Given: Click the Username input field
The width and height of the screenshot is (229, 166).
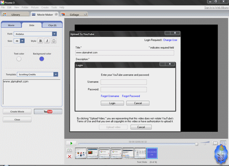Looking at the screenshot, I should [123, 82].
